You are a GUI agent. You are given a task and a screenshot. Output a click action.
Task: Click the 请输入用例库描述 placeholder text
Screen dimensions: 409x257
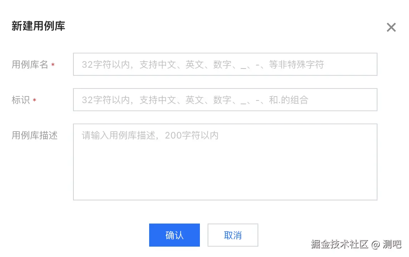point(118,135)
